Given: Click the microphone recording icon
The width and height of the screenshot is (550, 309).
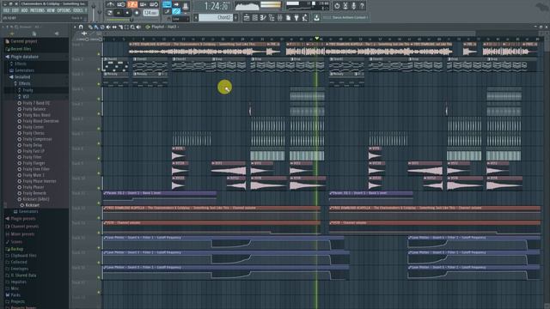Looking at the screenshot, I should [x=354, y=6].
